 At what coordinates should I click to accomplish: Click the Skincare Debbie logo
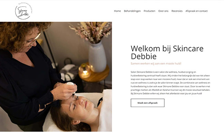24,11
